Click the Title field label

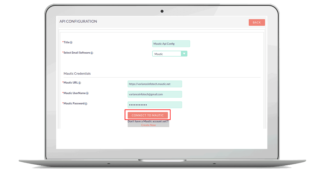[66, 42]
